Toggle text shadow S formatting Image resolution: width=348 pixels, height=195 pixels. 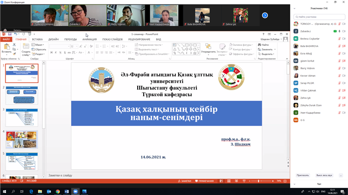[x=65, y=53]
